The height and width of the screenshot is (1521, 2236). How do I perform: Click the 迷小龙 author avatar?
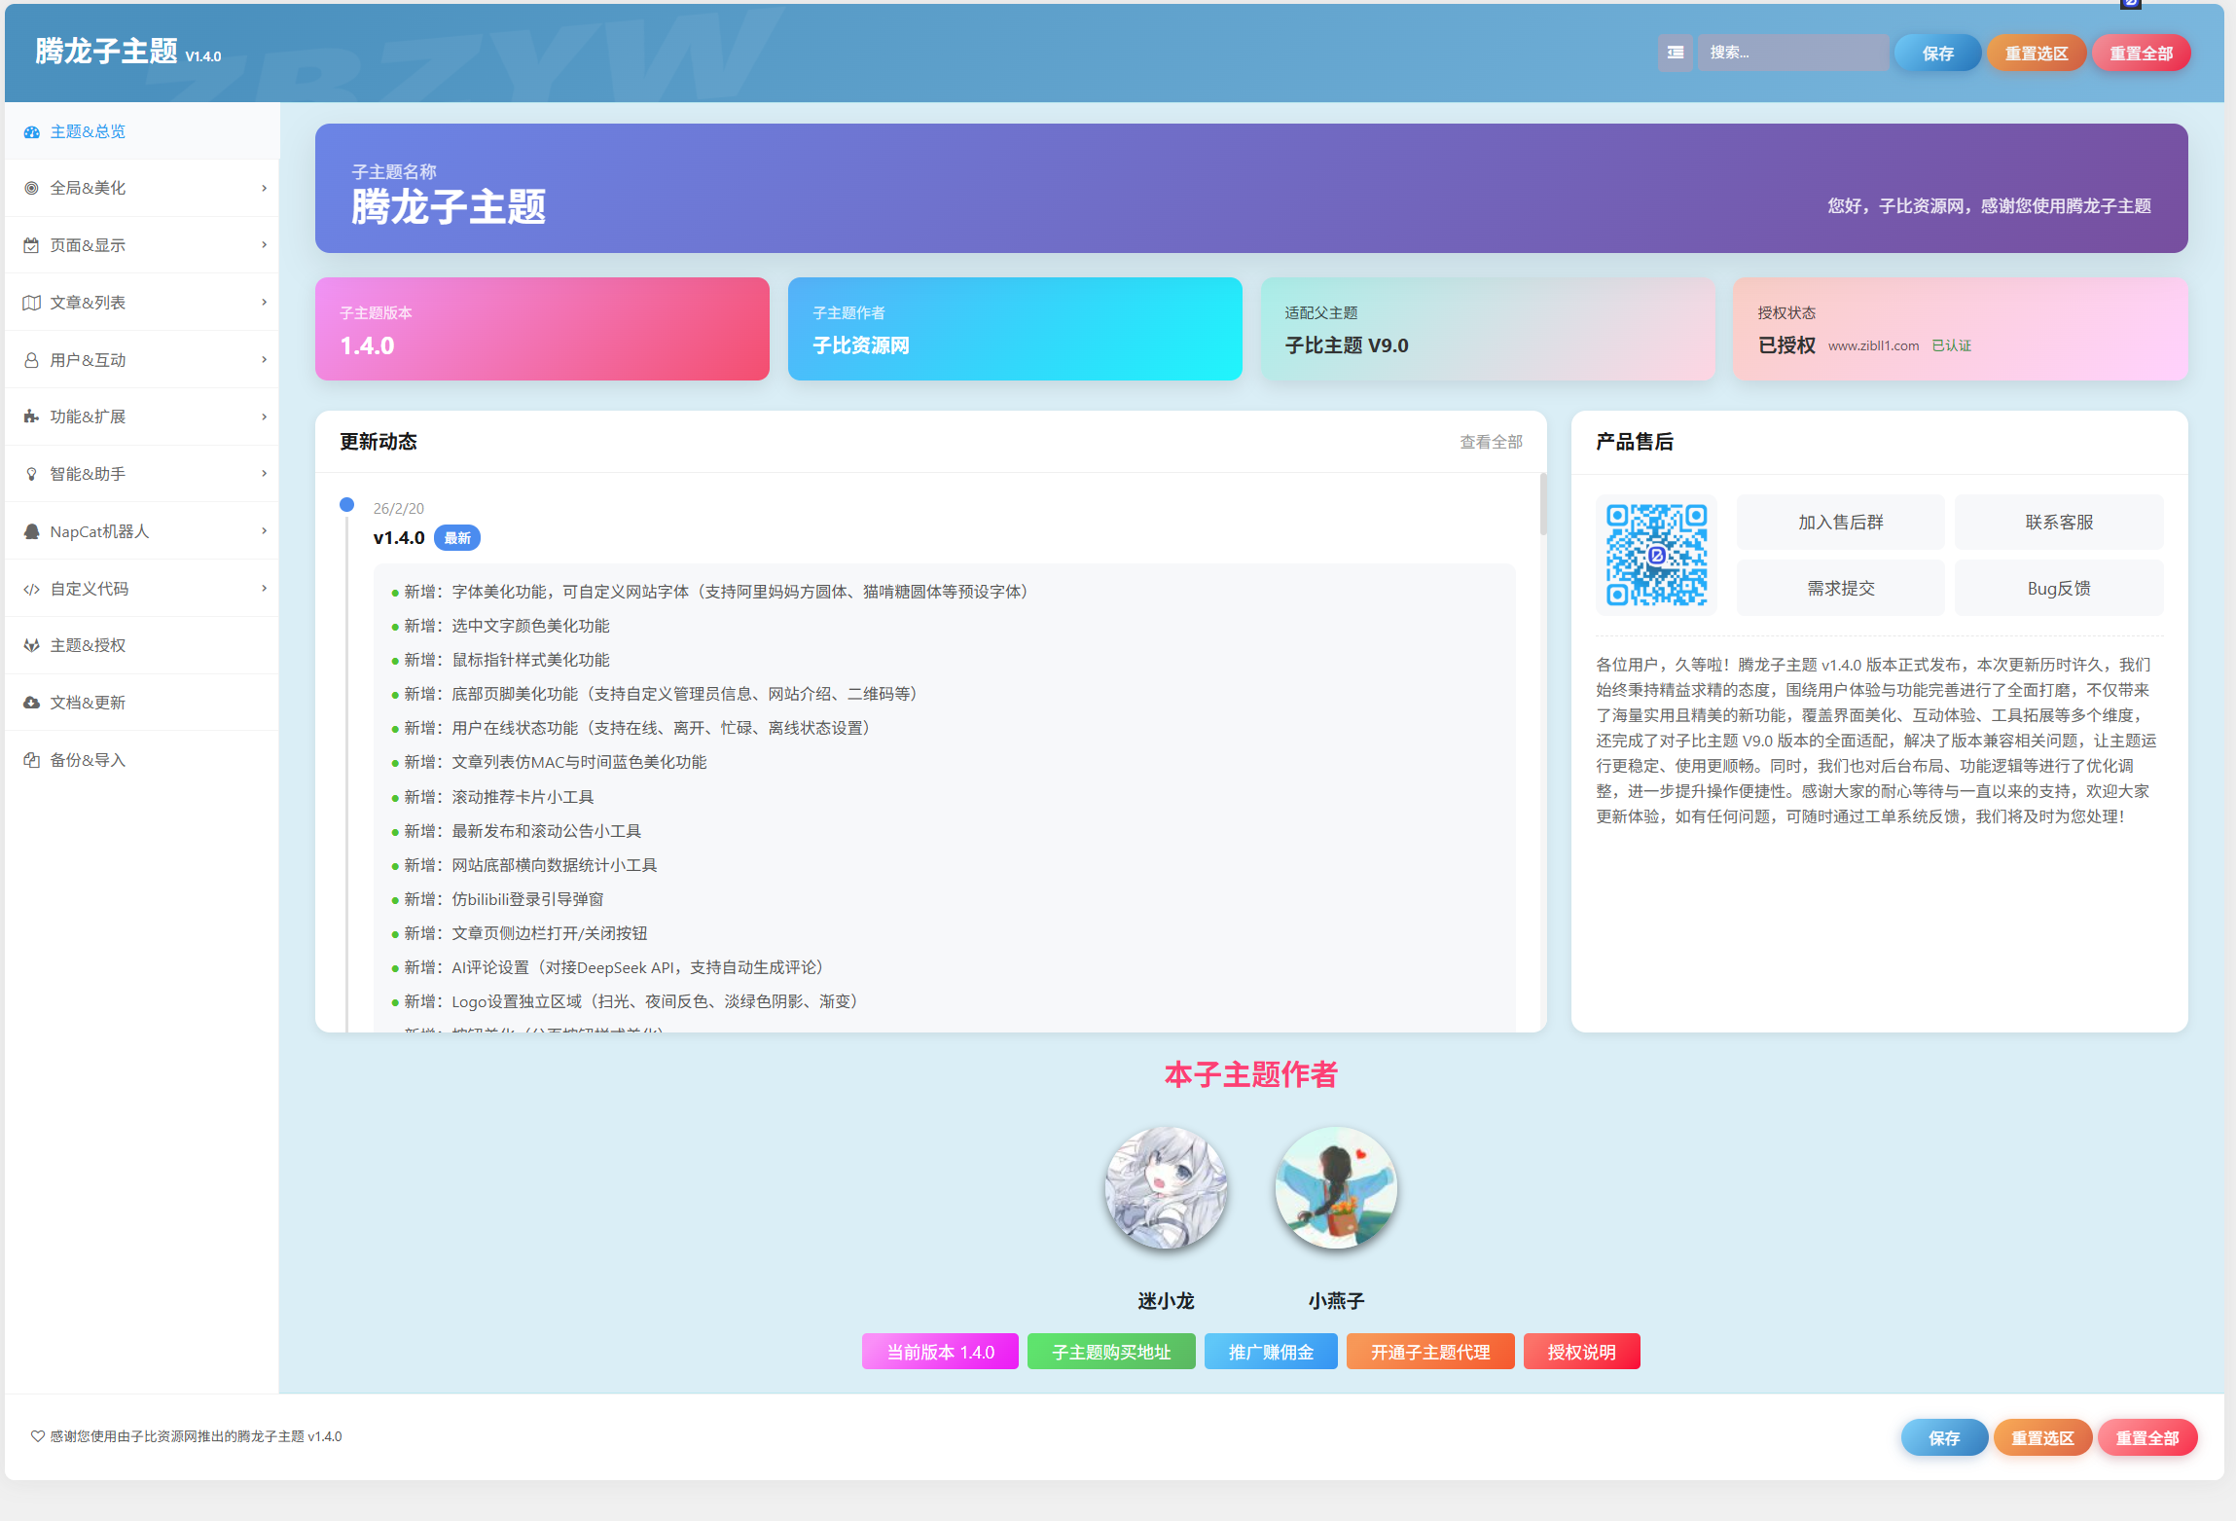pos(1166,1188)
